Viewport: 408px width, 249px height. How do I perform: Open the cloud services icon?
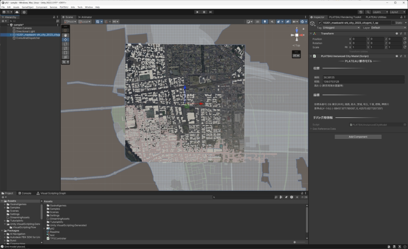[17, 12]
